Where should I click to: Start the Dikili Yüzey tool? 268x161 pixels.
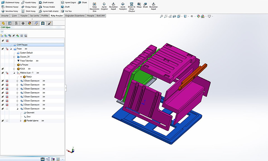28,11
